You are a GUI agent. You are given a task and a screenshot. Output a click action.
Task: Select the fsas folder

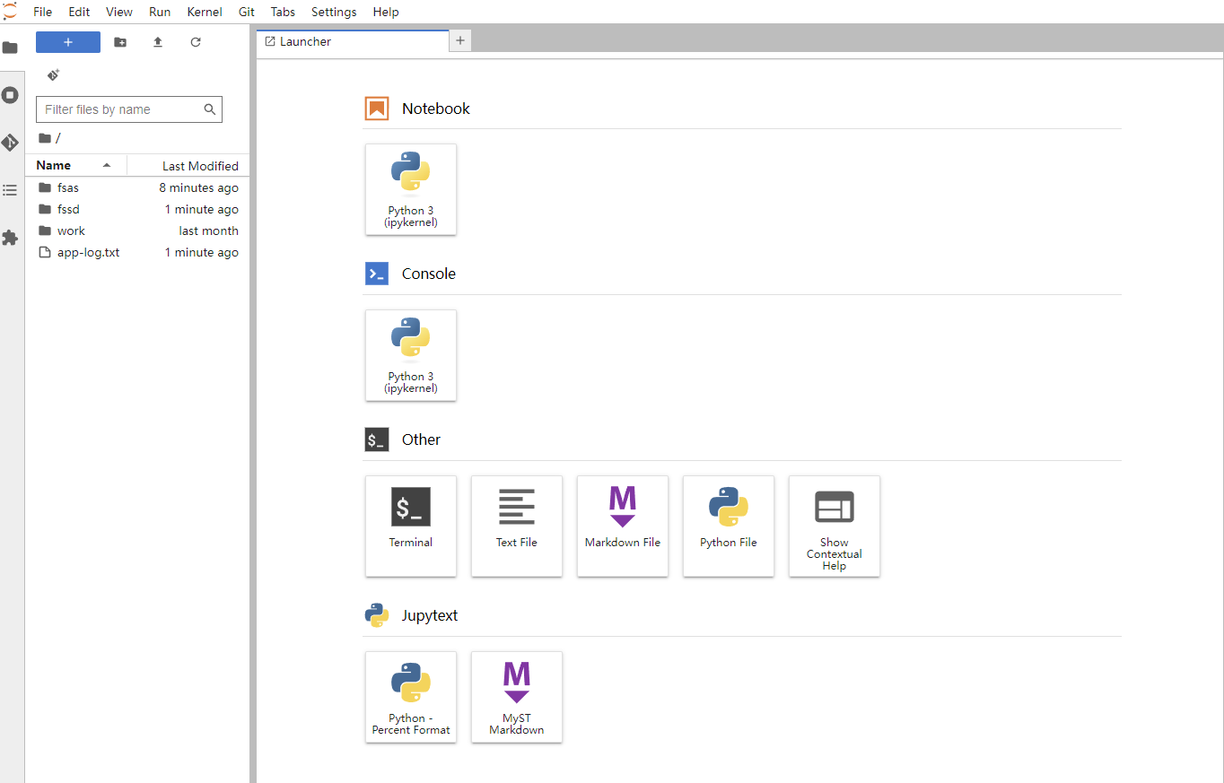tap(137, 187)
